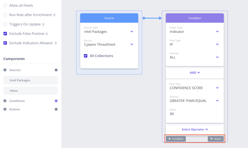Screen dimensions: 248x148
Task: Uncheck All Collections in Source card
Action: tap(86, 56)
